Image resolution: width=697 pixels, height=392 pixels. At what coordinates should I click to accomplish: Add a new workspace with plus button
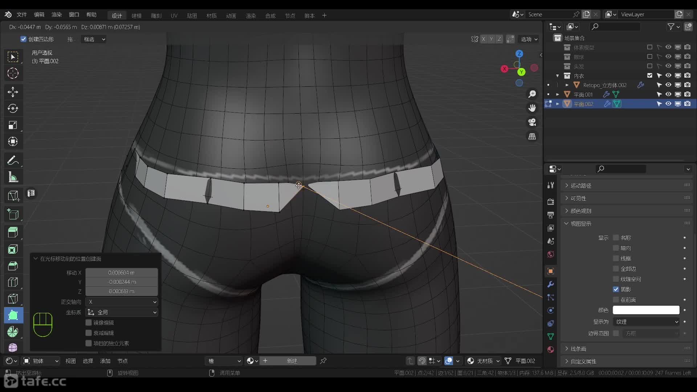point(325,15)
